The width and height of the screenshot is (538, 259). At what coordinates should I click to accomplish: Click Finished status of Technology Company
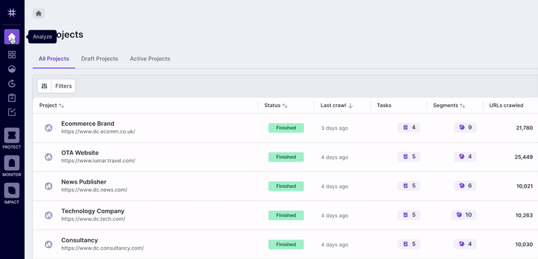(286, 215)
